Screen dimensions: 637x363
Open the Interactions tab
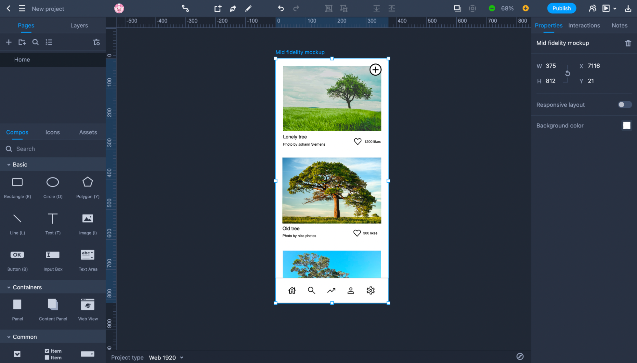pyautogui.click(x=584, y=25)
